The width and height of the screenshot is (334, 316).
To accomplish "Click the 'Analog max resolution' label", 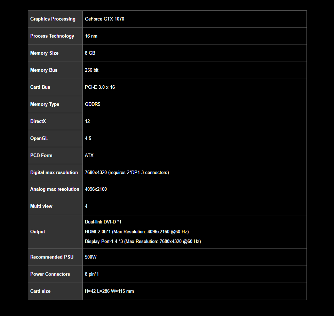I will coord(55,189).
